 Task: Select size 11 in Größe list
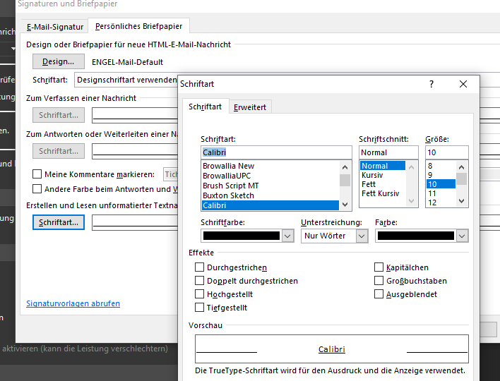click(x=441, y=193)
